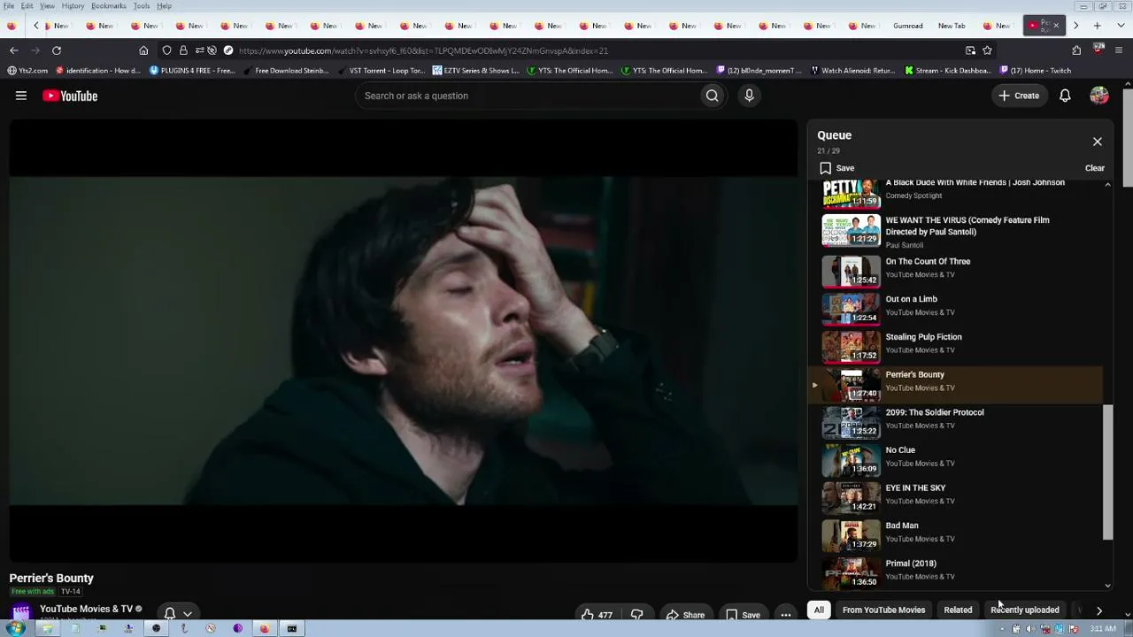The height and width of the screenshot is (637, 1133).
Task: Bookmark this page with star icon
Action: pos(987,50)
